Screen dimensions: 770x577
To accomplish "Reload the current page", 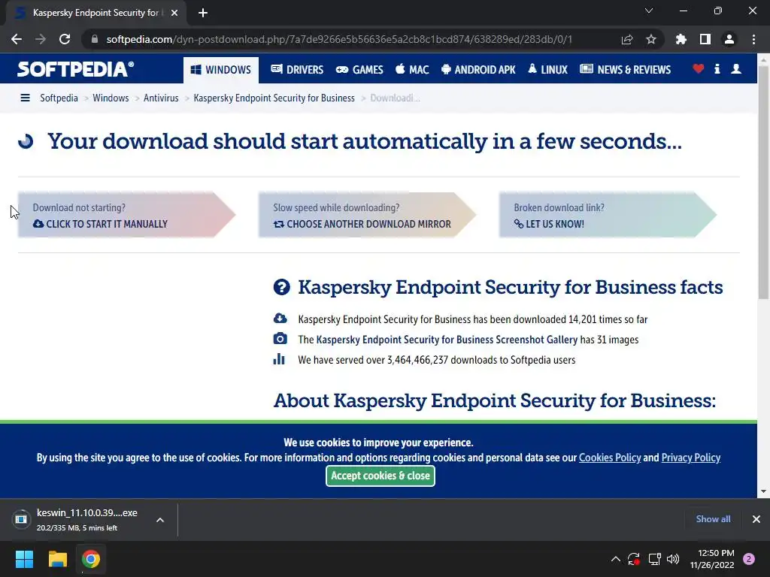I will click(65, 39).
